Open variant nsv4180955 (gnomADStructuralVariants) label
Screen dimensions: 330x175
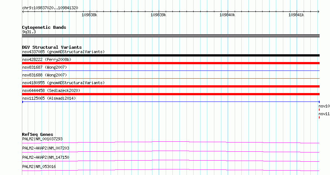pyautogui.click(x=63, y=83)
